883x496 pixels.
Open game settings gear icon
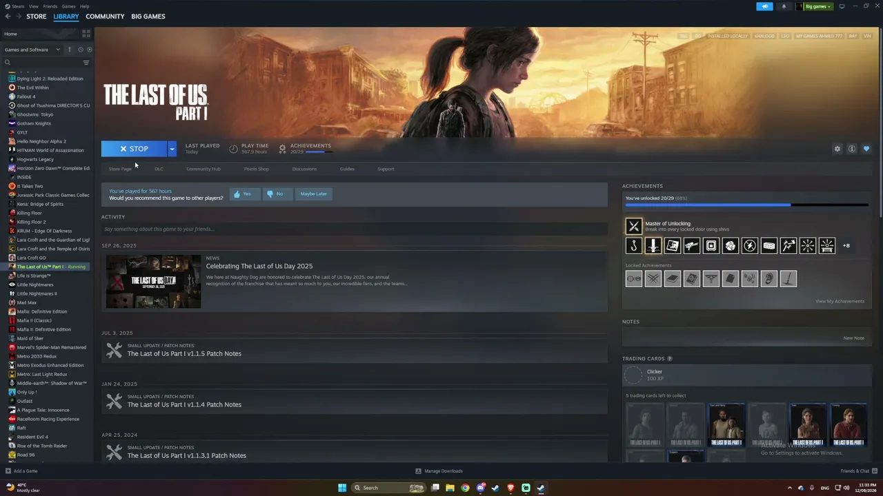(837, 149)
